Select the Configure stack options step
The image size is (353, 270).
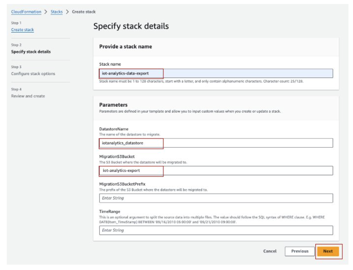point(33,74)
